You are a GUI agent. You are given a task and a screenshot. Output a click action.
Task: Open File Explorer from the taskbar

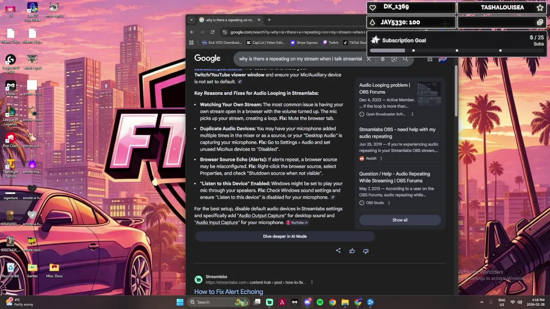[x=345, y=302]
